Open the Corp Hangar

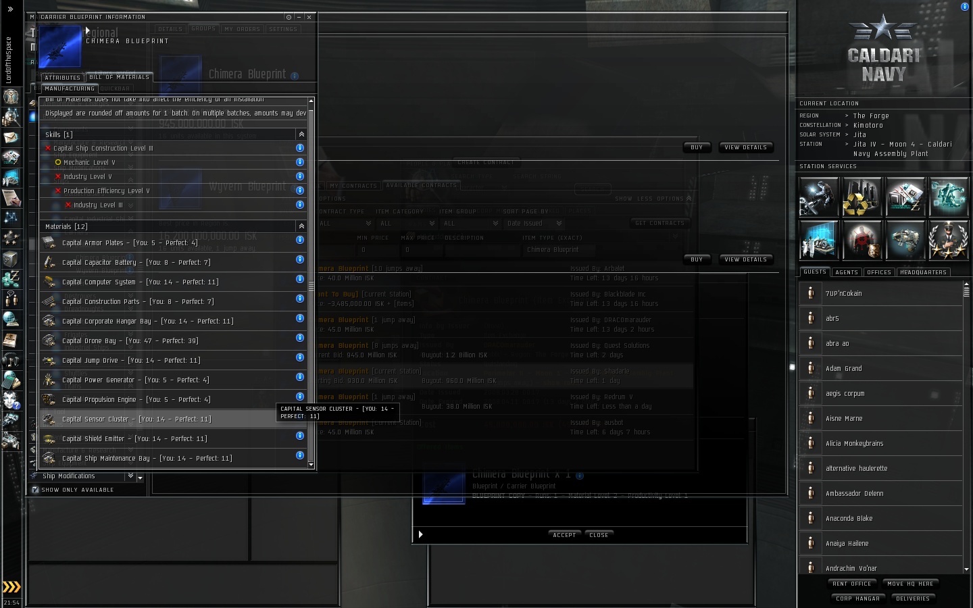tap(858, 599)
